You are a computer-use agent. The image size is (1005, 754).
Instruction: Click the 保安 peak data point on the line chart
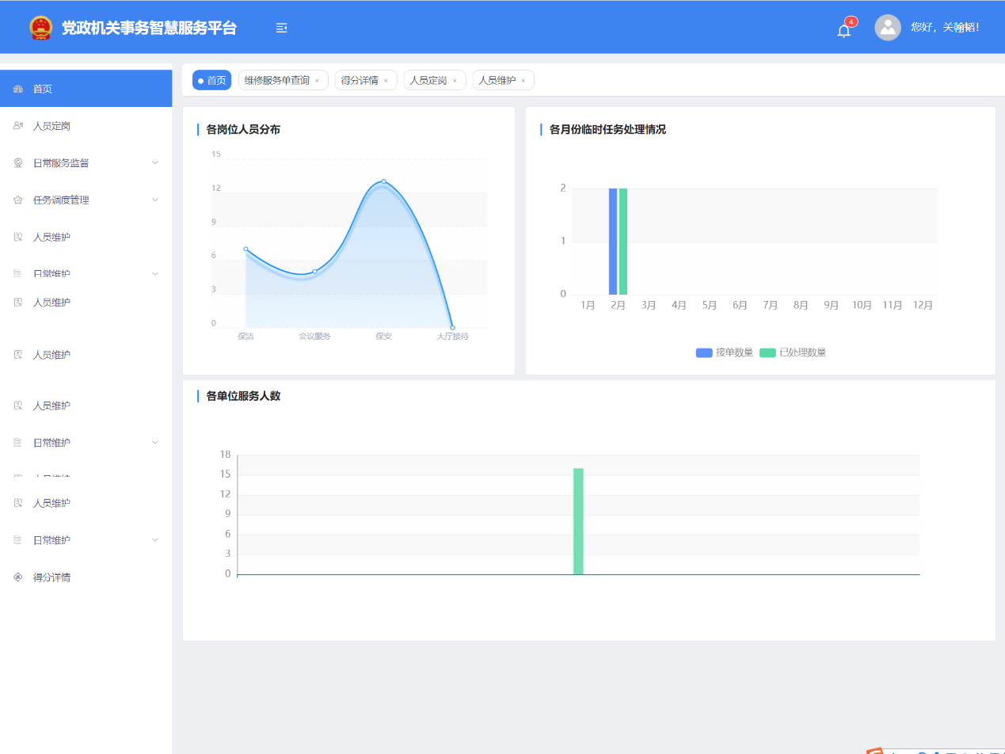(383, 181)
